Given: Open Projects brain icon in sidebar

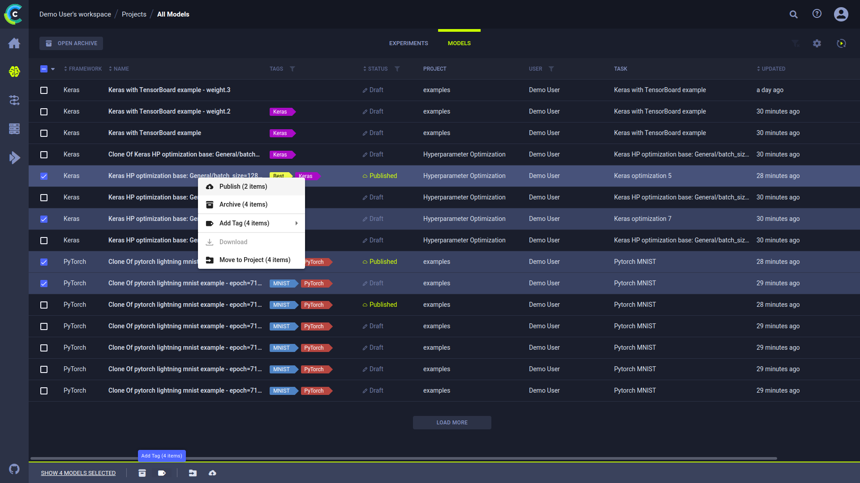Looking at the screenshot, I should pos(14,72).
